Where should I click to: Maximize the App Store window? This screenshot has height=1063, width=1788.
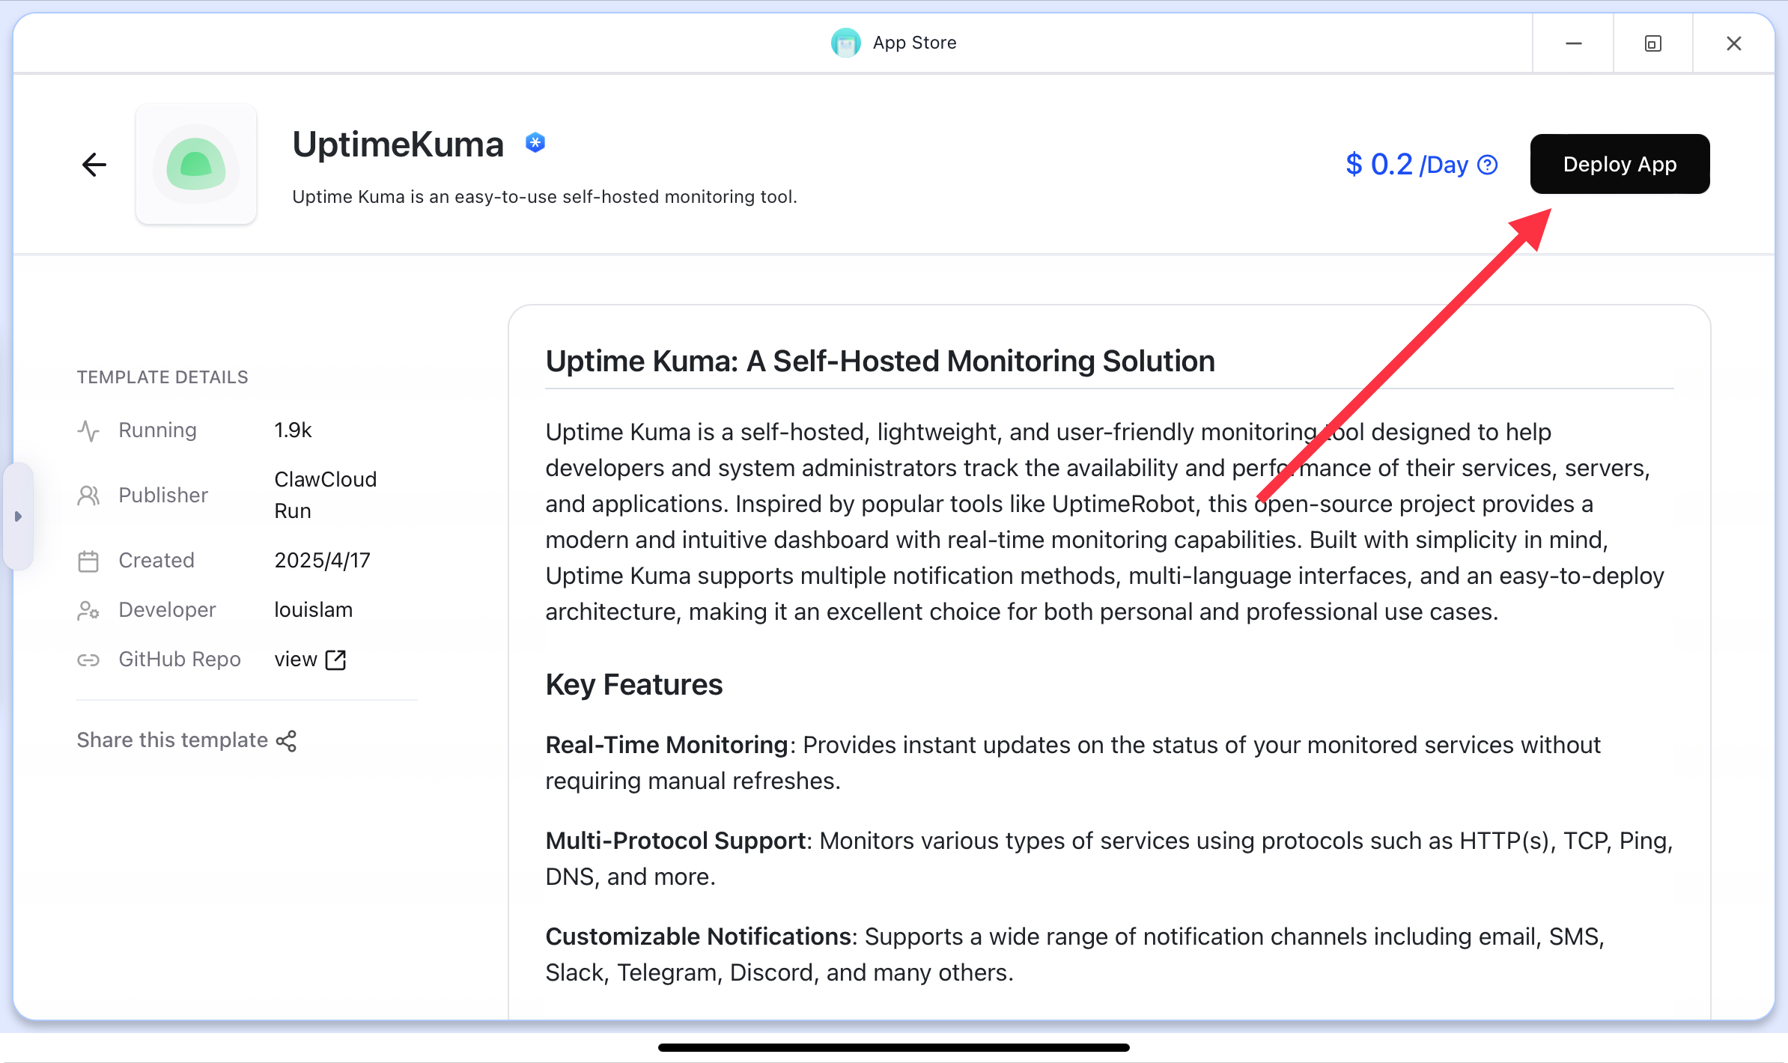tap(1652, 43)
